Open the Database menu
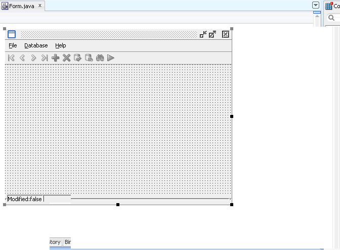The image size is (340, 250). 36,45
